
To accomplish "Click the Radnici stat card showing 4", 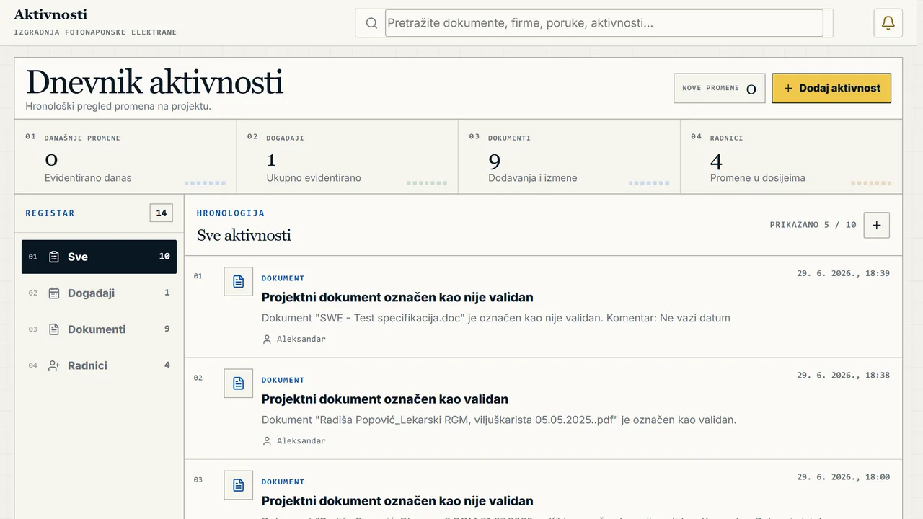I will pyautogui.click(x=791, y=156).
